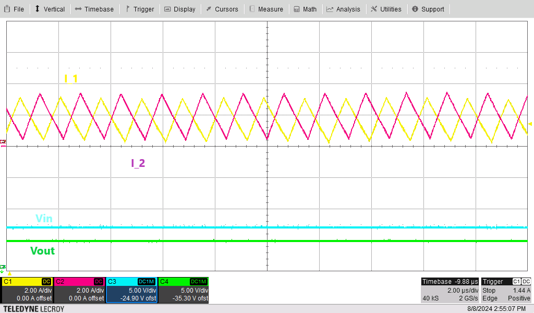Open the pink C2 channel descriptor box
The height and width of the screenshot is (313, 534).
79,290
